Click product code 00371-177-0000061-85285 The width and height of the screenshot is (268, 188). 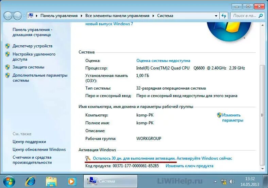[136, 166]
